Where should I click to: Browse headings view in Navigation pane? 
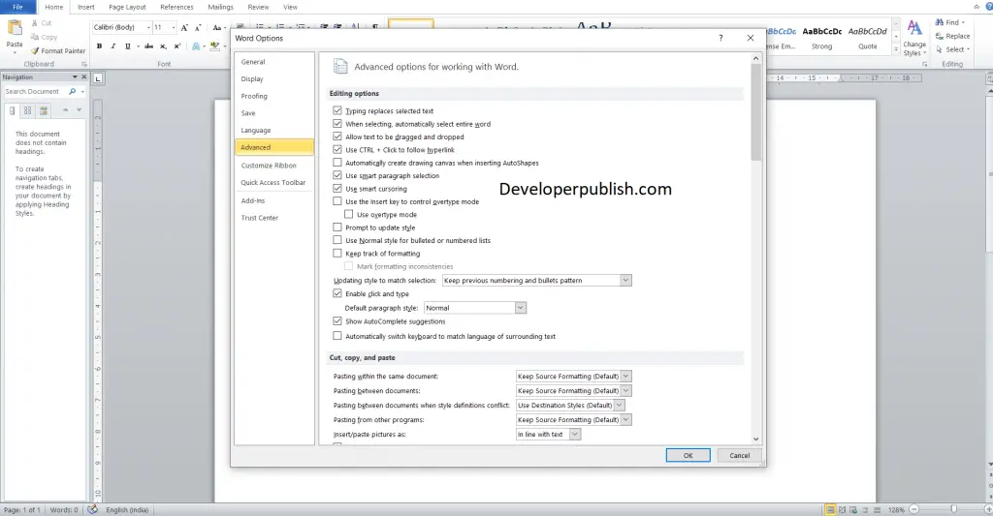[12, 110]
